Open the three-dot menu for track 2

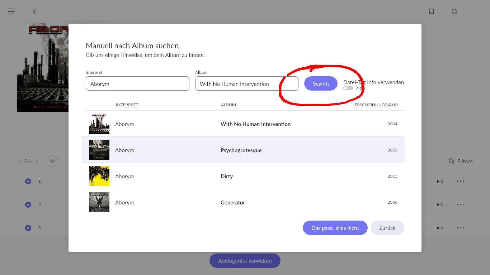pyautogui.click(x=461, y=204)
